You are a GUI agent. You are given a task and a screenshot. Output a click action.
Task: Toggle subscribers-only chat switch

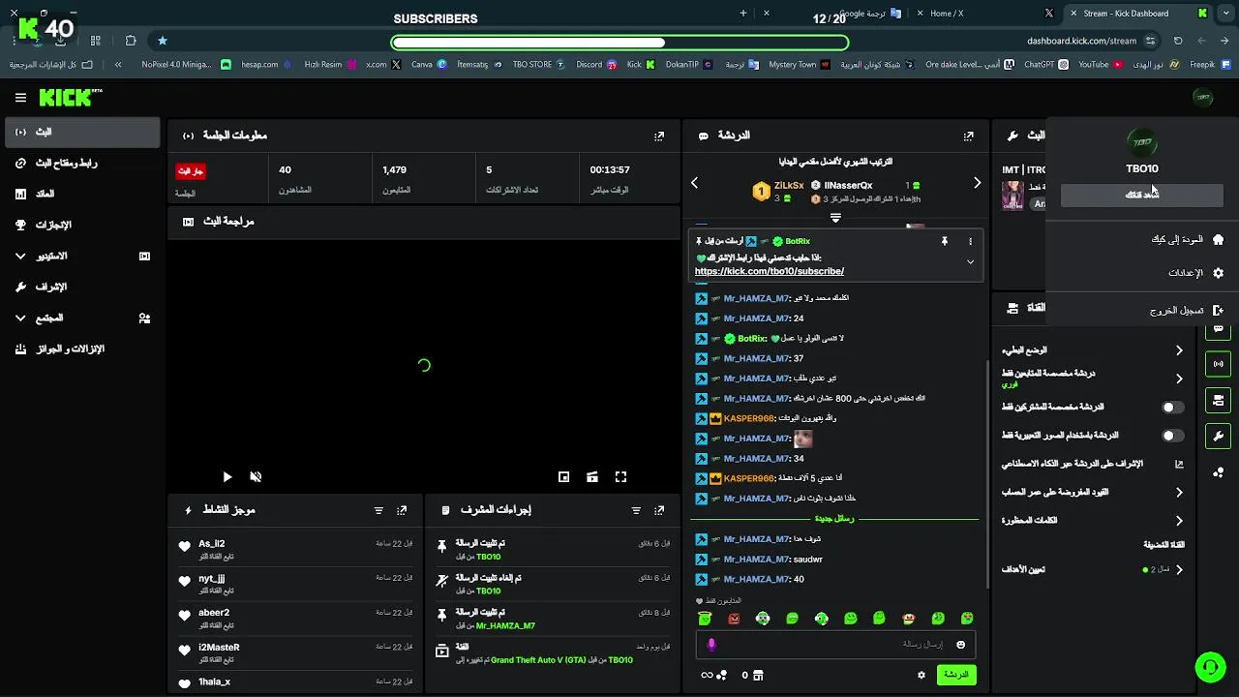pos(1171,408)
